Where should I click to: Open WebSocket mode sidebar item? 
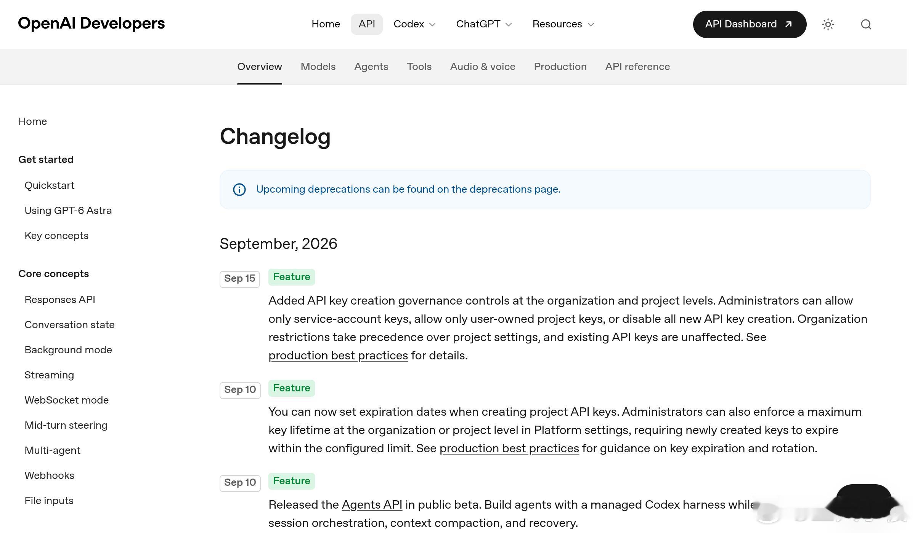point(67,400)
